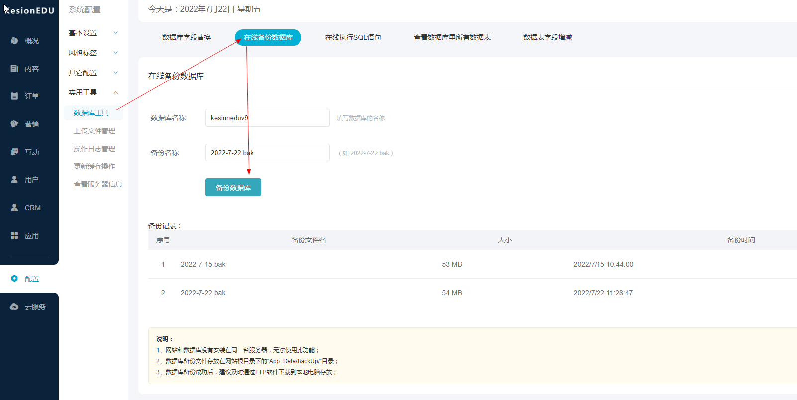This screenshot has width=797, height=400.
Task: Click the 内容 content icon
Action: pos(14,69)
